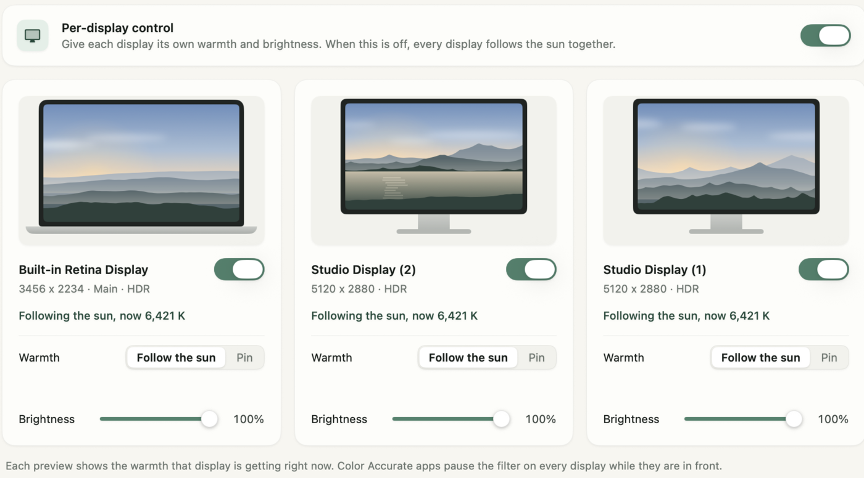Image resolution: width=864 pixels, height=478 pixels.
Task: Click Following the sun status under Studio Display (1)
Action: pyautogui.click(x=686, y=316)
